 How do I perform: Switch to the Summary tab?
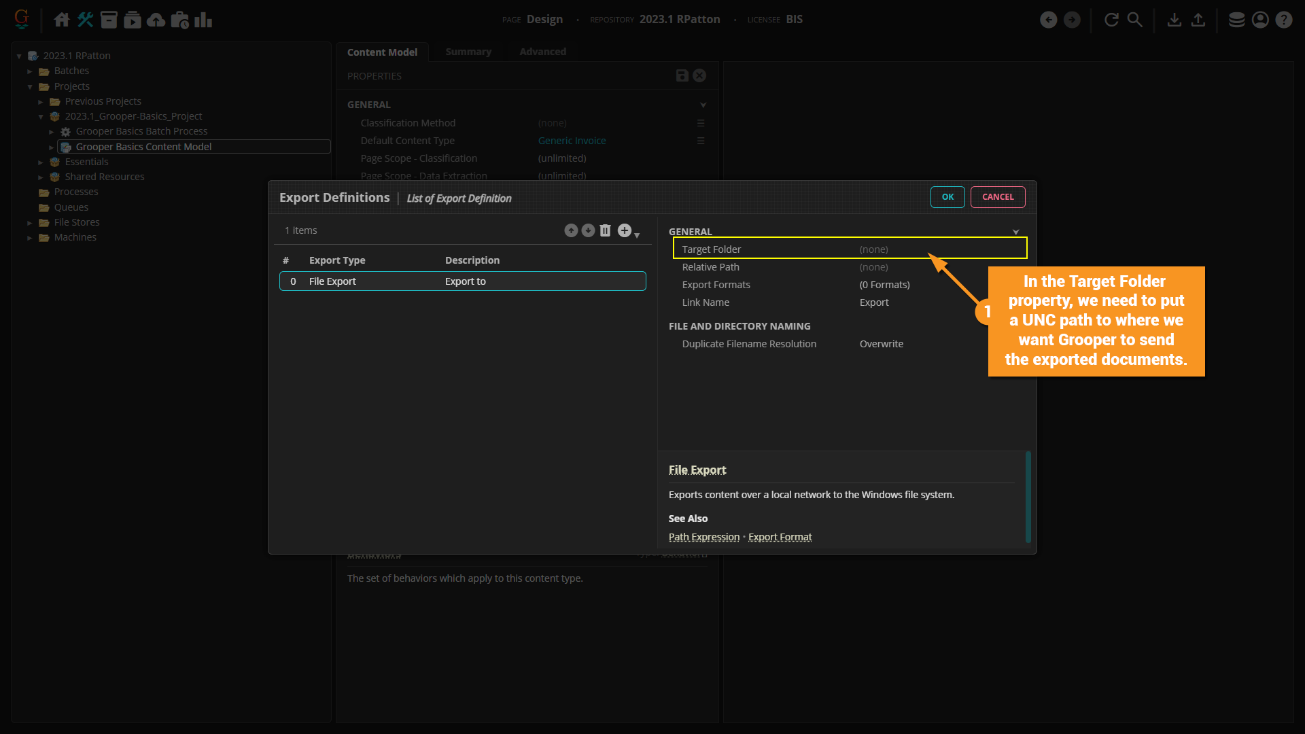click(468, 52)
